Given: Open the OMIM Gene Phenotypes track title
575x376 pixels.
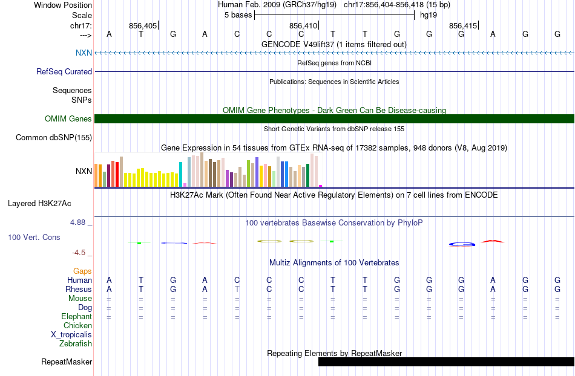Looking at the screenshot, I should [334, 110].
